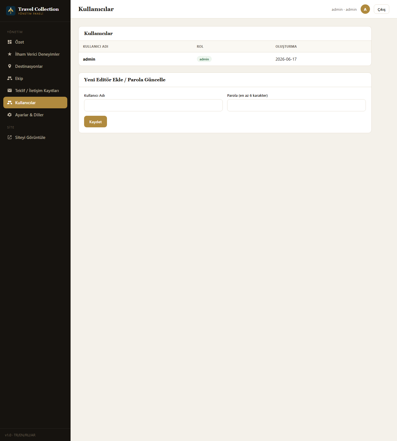
Task: Click the admin role badge
Action: [204, 59]
